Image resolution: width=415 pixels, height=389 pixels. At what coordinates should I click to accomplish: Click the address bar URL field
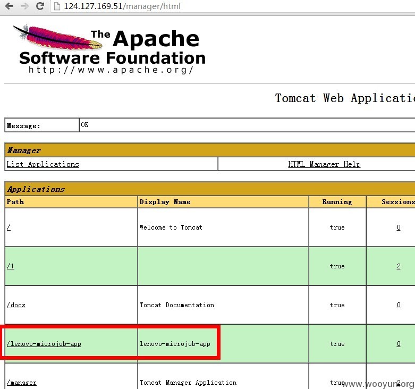pyautogui.click(x=233, y=6)
